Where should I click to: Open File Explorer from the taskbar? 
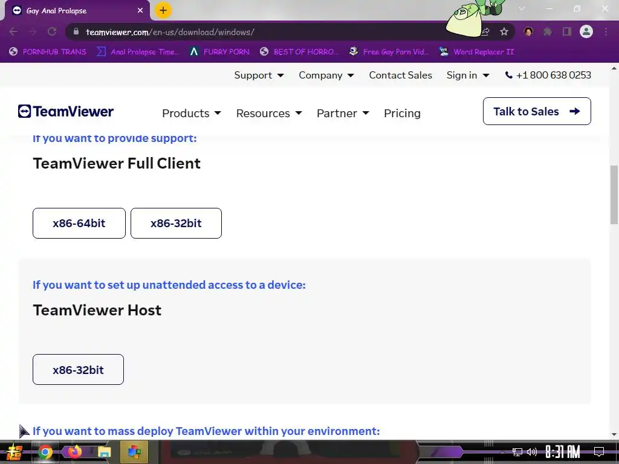click(x=104, y=452)
